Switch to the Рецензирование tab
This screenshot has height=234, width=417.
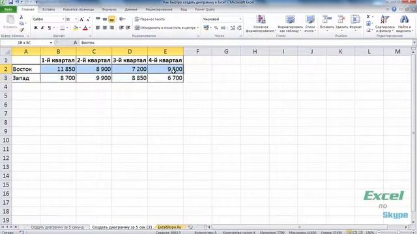tap(159, 9)
